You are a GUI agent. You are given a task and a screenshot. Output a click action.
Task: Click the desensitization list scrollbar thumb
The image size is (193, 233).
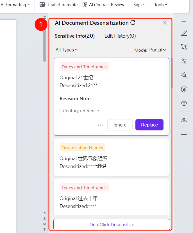coord(173,73)
